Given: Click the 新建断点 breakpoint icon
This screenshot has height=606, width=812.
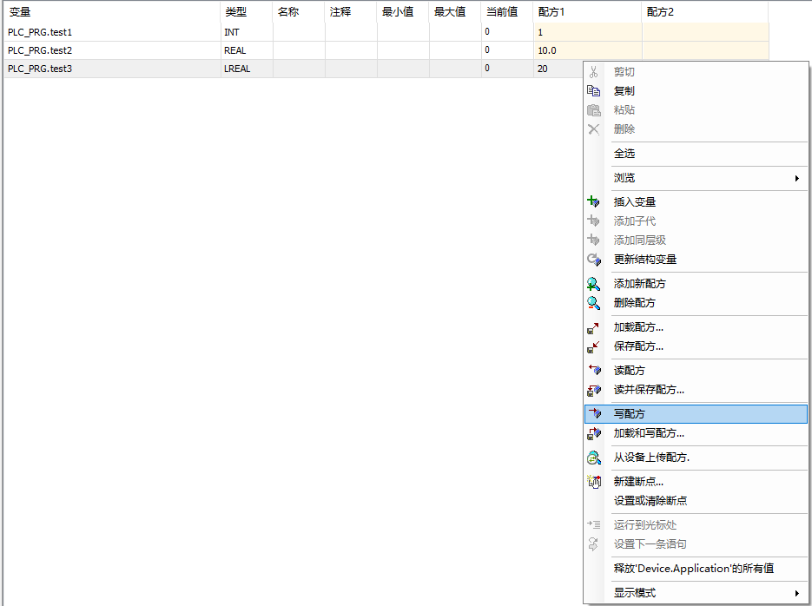Looking at the screenshot, I should pos(595,481).
